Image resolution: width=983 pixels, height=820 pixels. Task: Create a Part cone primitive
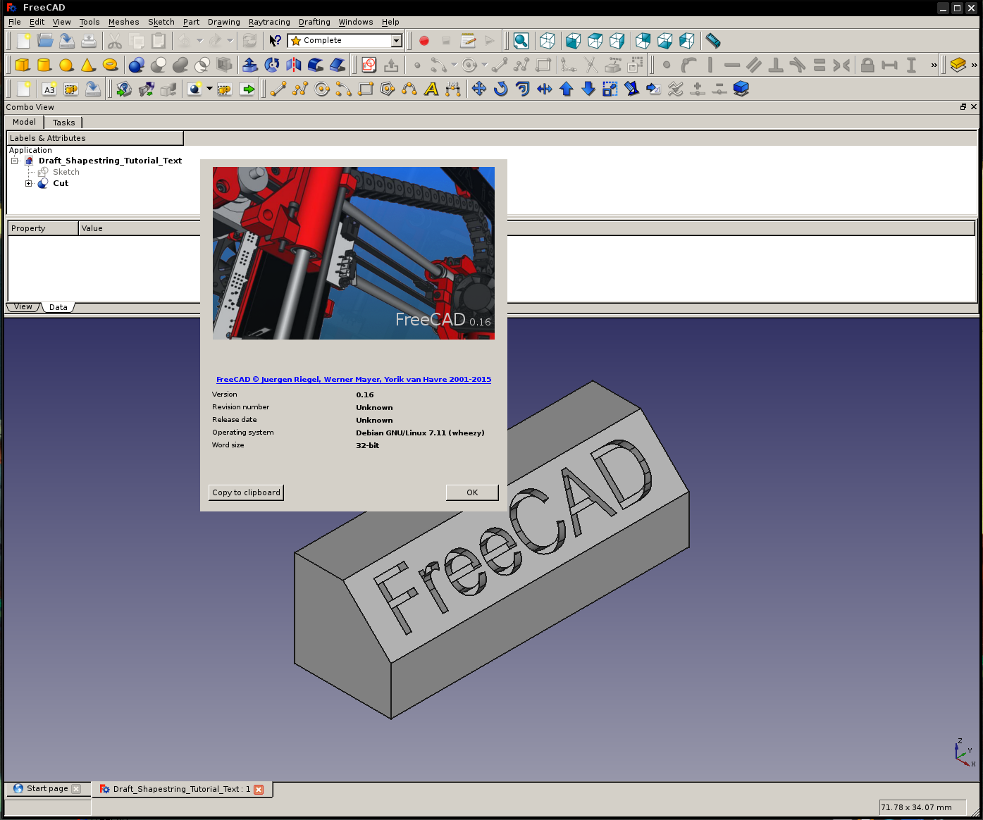pos(88,66)
